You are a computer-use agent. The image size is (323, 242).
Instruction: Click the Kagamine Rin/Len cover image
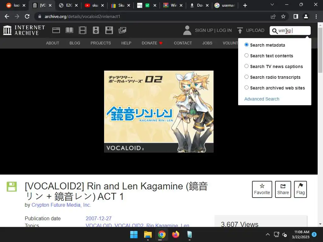click(159, 112)
